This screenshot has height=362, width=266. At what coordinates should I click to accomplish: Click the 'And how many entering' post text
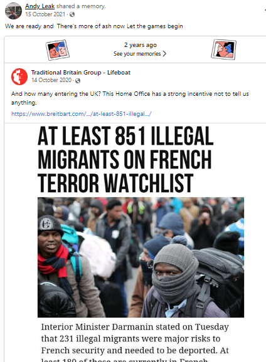(x=130, y=98)
